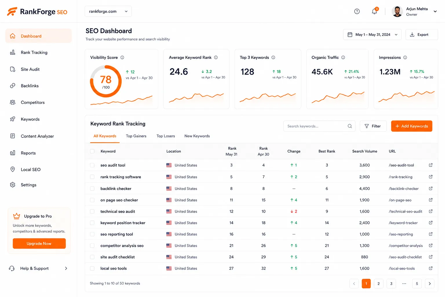Screen dimensions: 445x297
Task: Switch to the Top Gainers tab
Action: click(136, 136)
